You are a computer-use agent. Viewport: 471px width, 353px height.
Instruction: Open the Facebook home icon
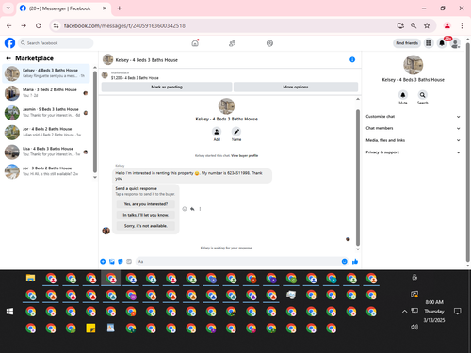coord(195,43)
